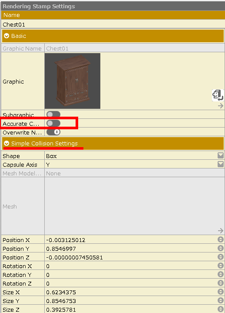Image resolution: width=225 pixels, height=313 pixels.
Task: Click the Position Y value adjust icon
Action: point(220,248)
